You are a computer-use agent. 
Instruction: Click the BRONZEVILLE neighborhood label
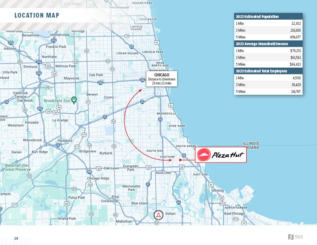[167, 114]
